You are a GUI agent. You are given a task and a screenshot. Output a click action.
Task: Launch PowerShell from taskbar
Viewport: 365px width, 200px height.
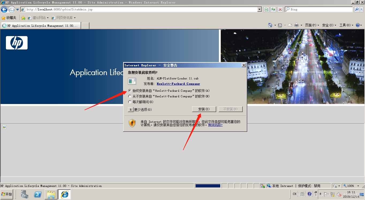[x=38, y=194]
